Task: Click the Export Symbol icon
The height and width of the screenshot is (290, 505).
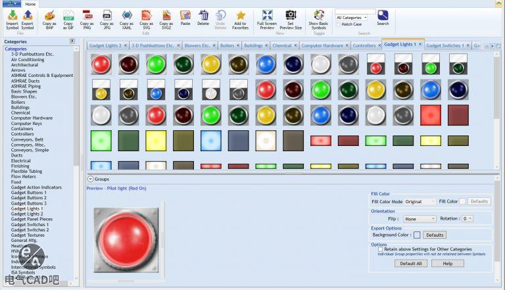Action: [28, 16]
